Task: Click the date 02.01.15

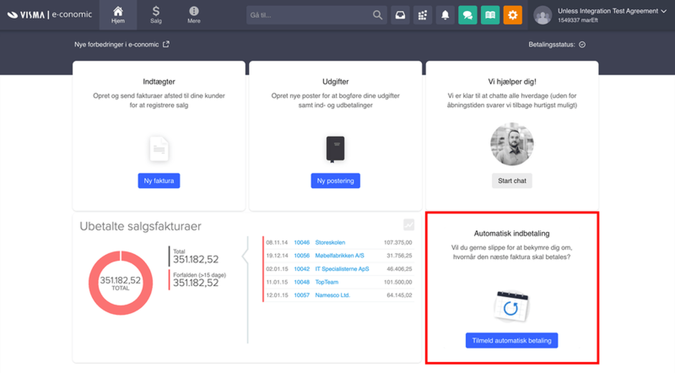Action: [277, 269]
